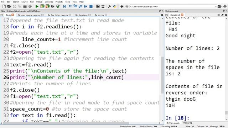Switch to file_formats.py editor tab
The height and width of the screenshot is (128, 228).
tap(82, 15)
